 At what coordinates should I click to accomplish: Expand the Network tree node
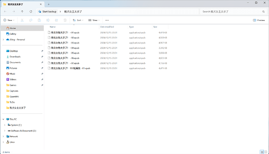3,137
